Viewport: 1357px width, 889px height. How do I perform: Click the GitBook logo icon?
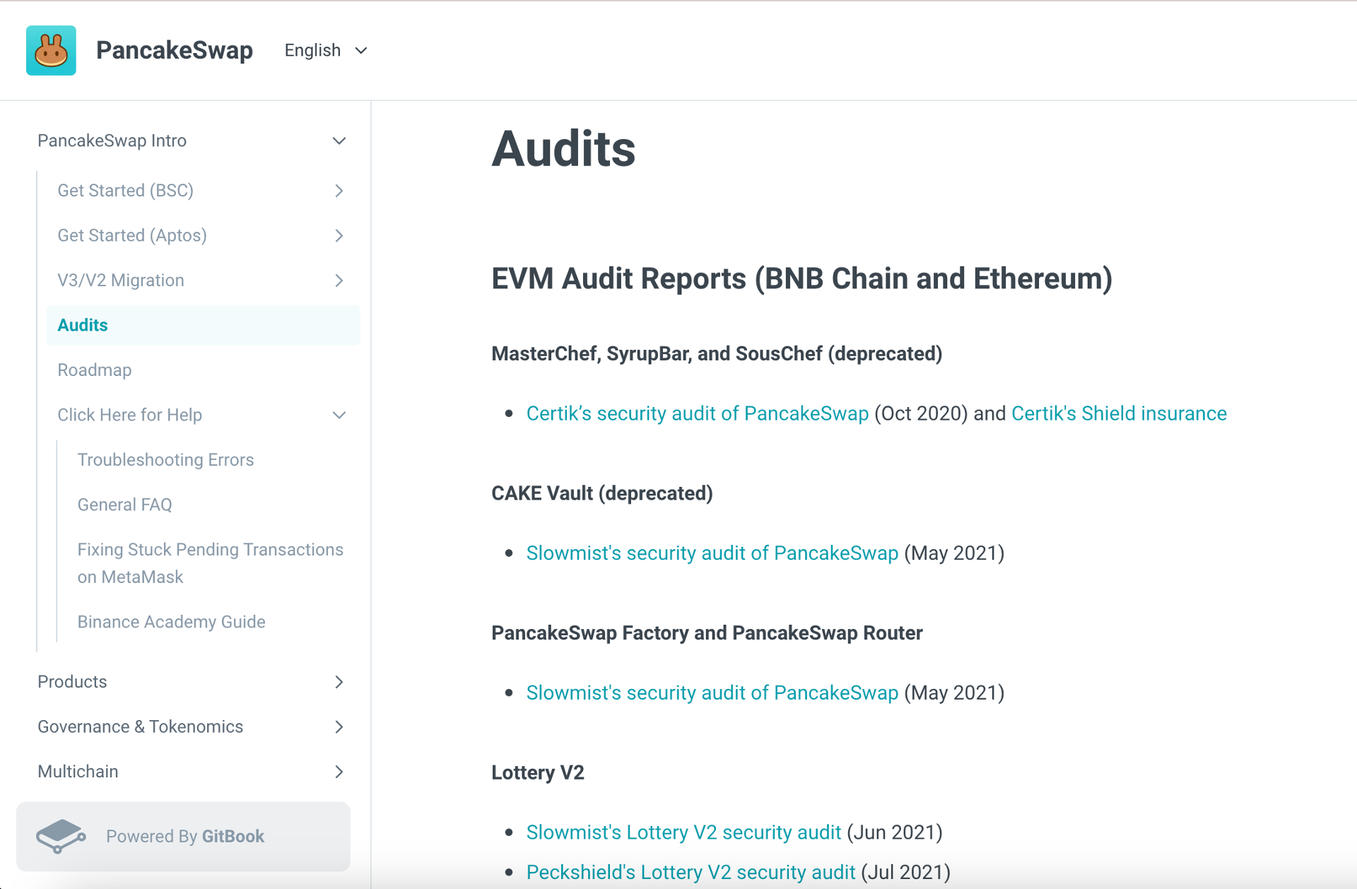(x=61, y=836)
